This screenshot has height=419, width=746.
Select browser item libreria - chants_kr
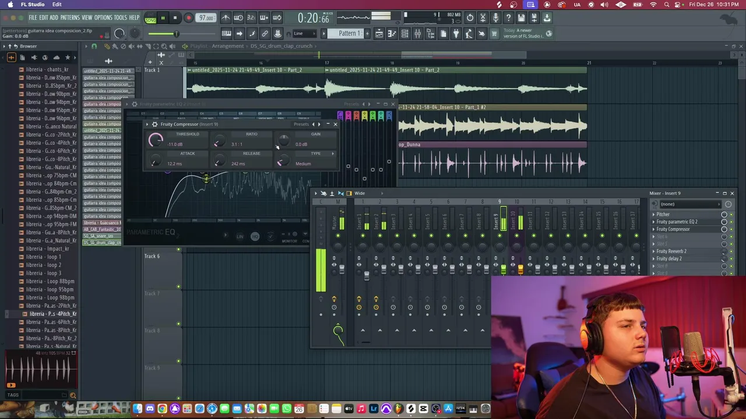tap(47, 69)
